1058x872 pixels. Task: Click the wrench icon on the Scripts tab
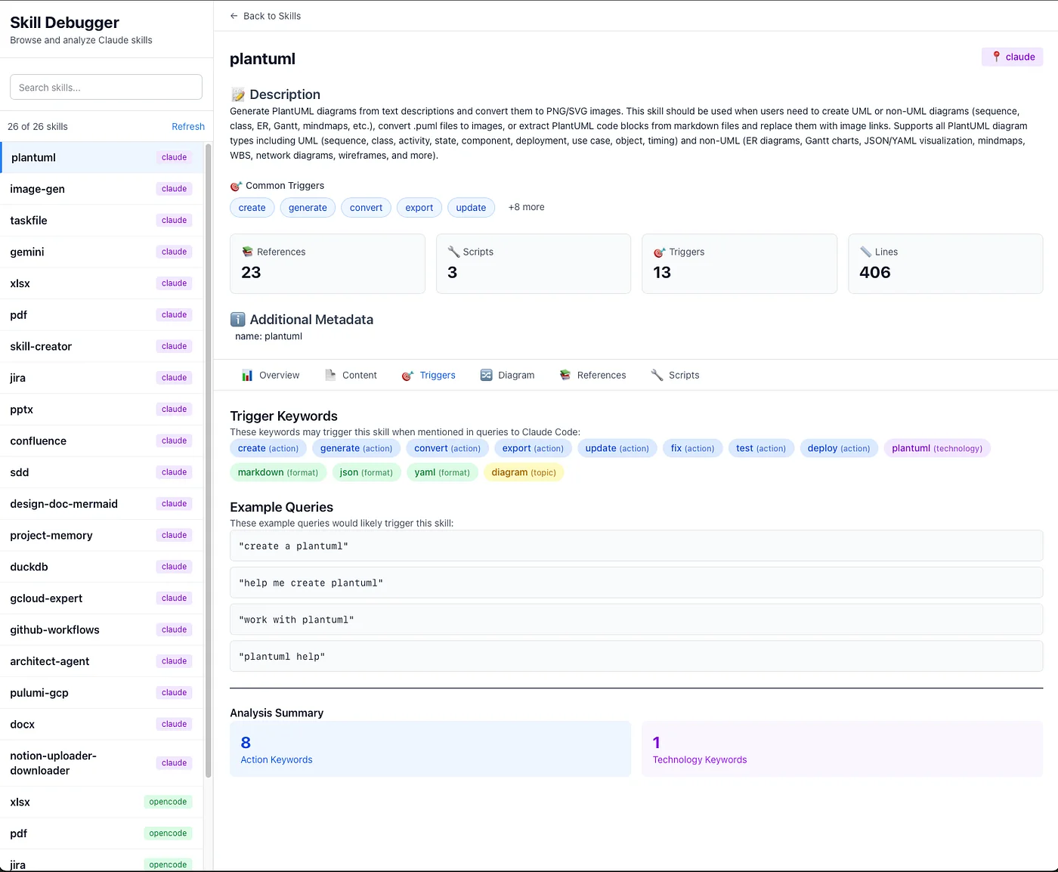657,374
